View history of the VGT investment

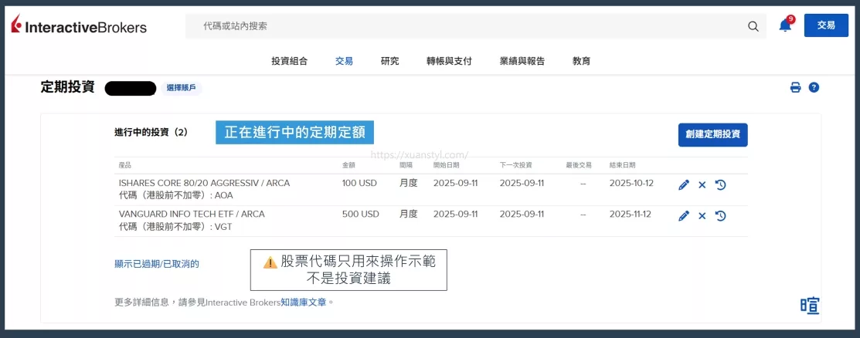(721, 216)
